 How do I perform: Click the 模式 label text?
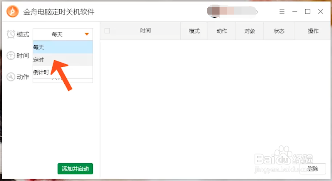click(x=23, y=35)
